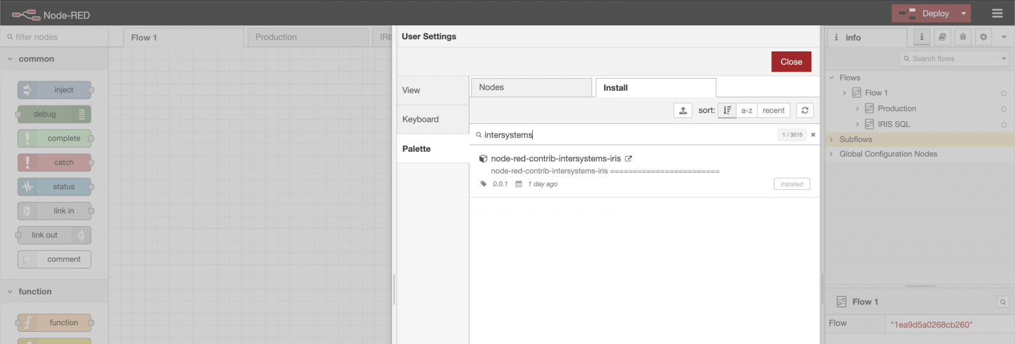Select the catch node in palette

pyautogui.click(x=55, y=162)
